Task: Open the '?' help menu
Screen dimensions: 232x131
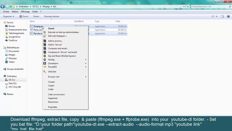Action: click(x=41, y=12)
